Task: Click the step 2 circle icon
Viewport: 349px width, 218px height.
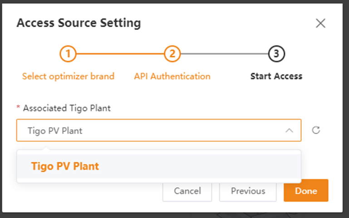Action: coord(172,54)
